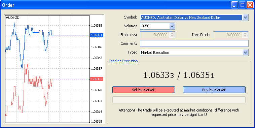Click the 1.06337 price axis label
Image resolution: width=255 pixels, height=128 pixels.
97,69
